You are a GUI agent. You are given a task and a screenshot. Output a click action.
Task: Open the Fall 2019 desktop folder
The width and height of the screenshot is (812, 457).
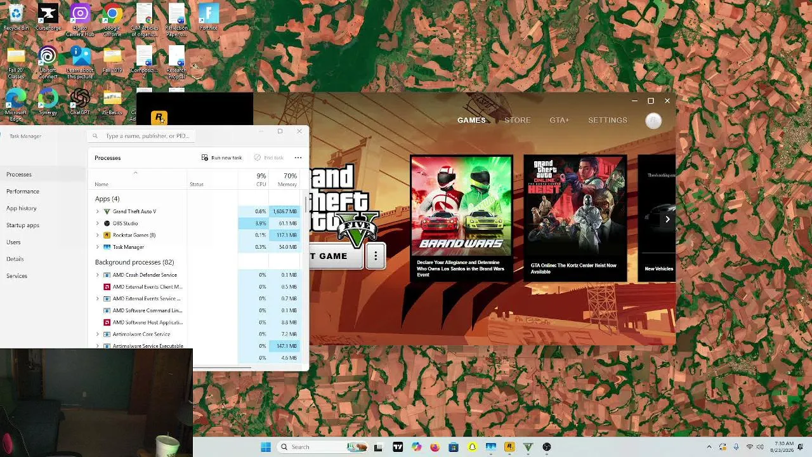[x=112, y=61]
